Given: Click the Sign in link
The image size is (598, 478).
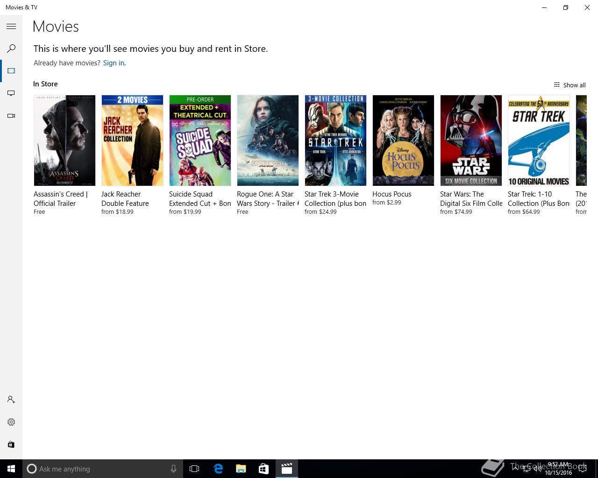Looking at the screenshot, I should (x=114, y=63).
